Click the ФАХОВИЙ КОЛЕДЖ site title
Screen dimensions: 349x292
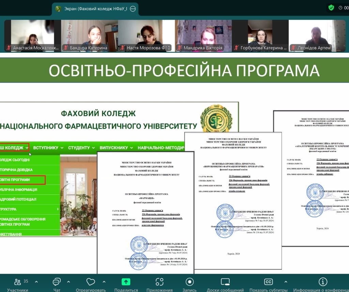[x=98, y=113]
